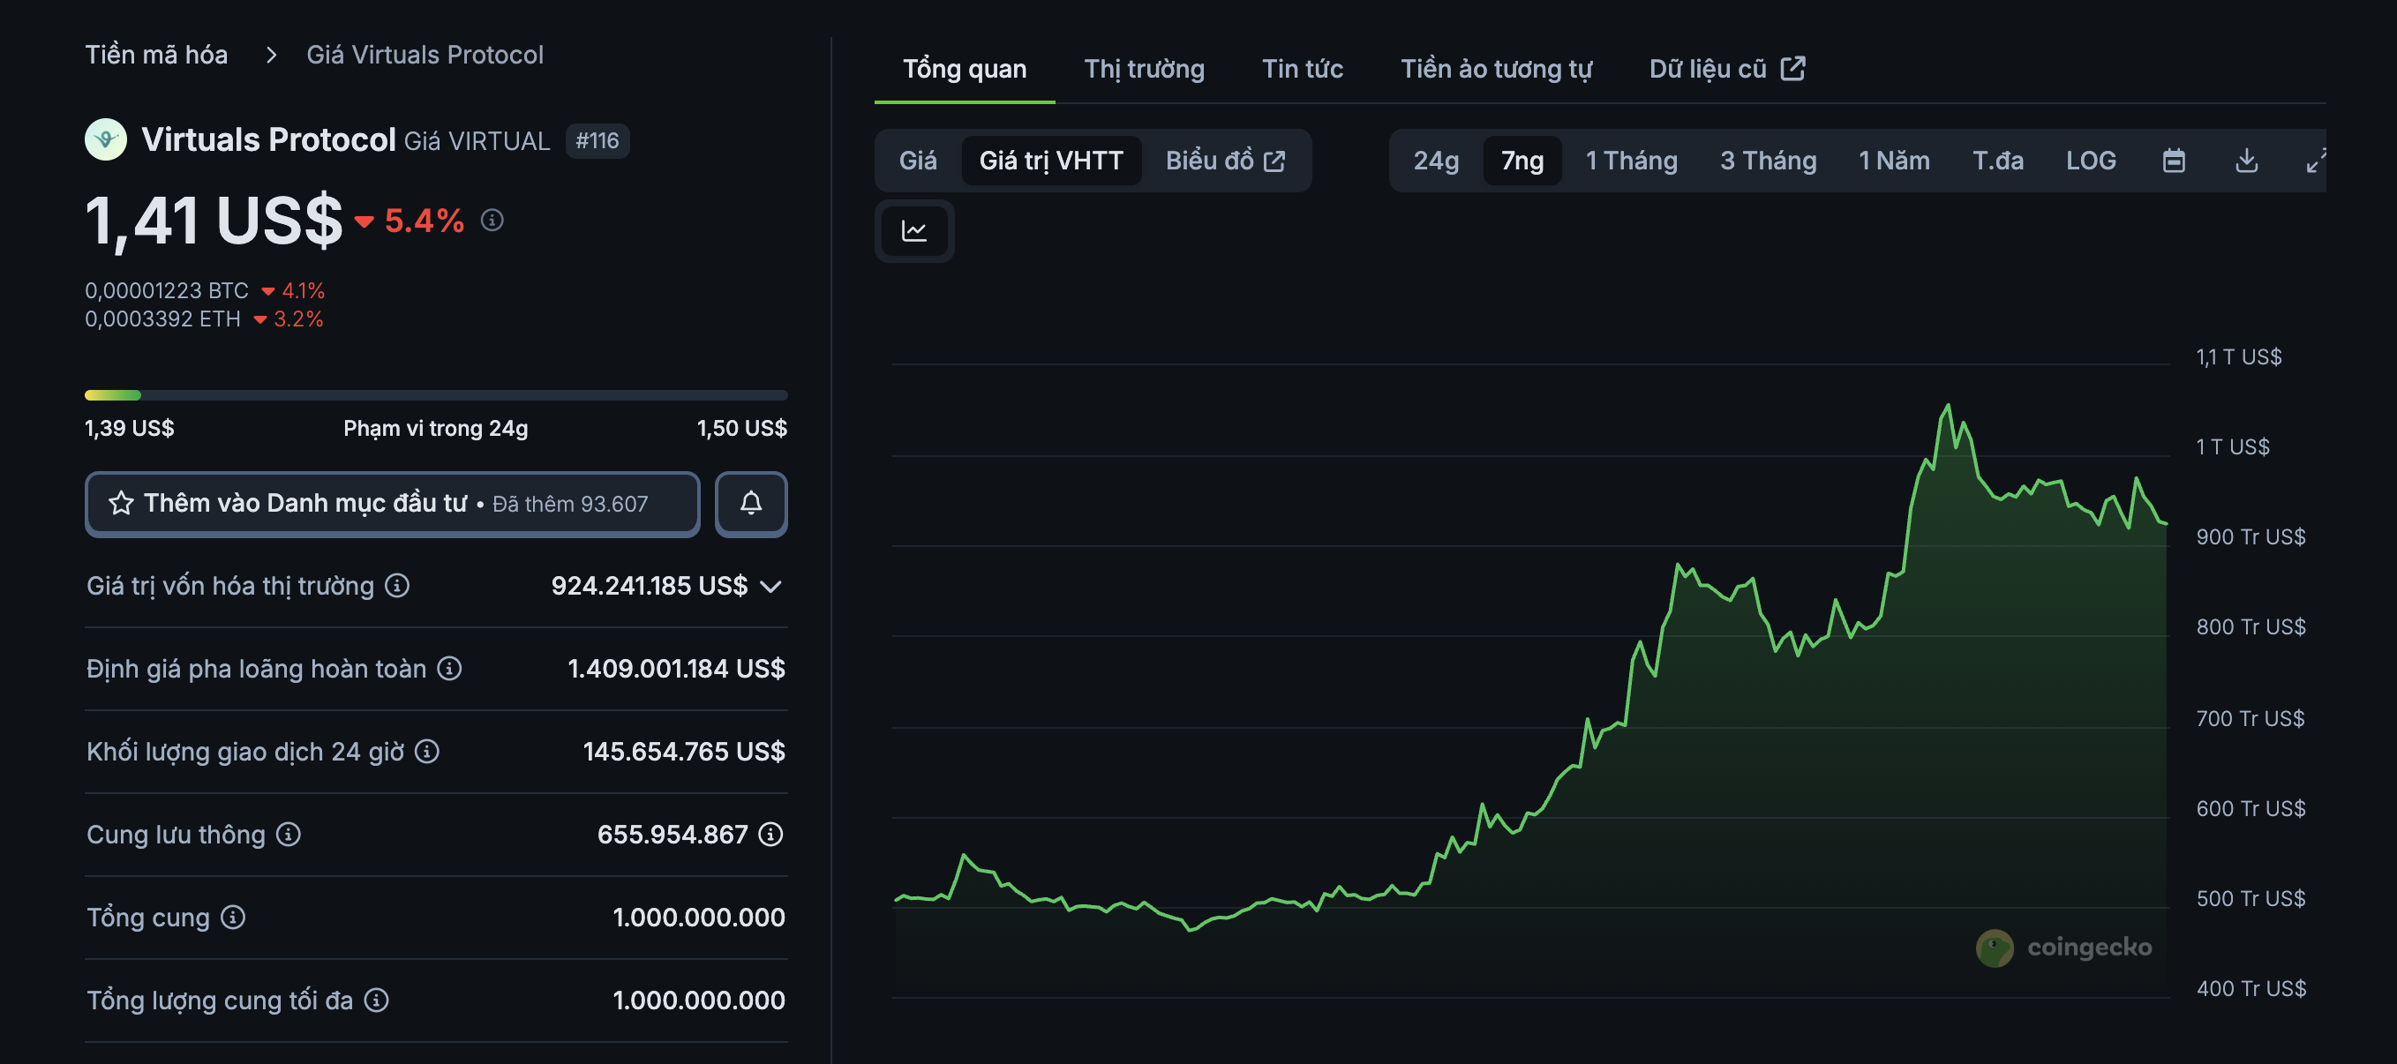Switch chart to Giá trị VHTT view
Image resolution: width=2397 pixels, height=1064 pixels.
(x=1050, y=161)
